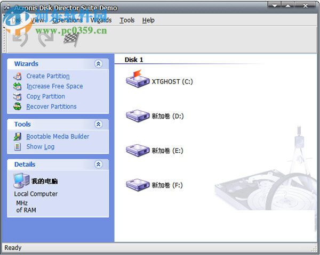Click the Undo arrow toolbar icon
Viewport: 320px width, 255px height.
(x=20, y=39)
